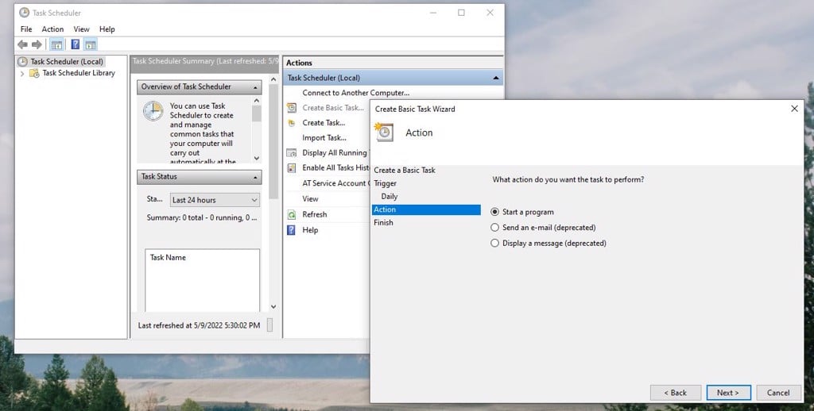Screen dimensions: 814x411
Task: Click Import Task action in Actions pane
Action: (x=324, y=138)
